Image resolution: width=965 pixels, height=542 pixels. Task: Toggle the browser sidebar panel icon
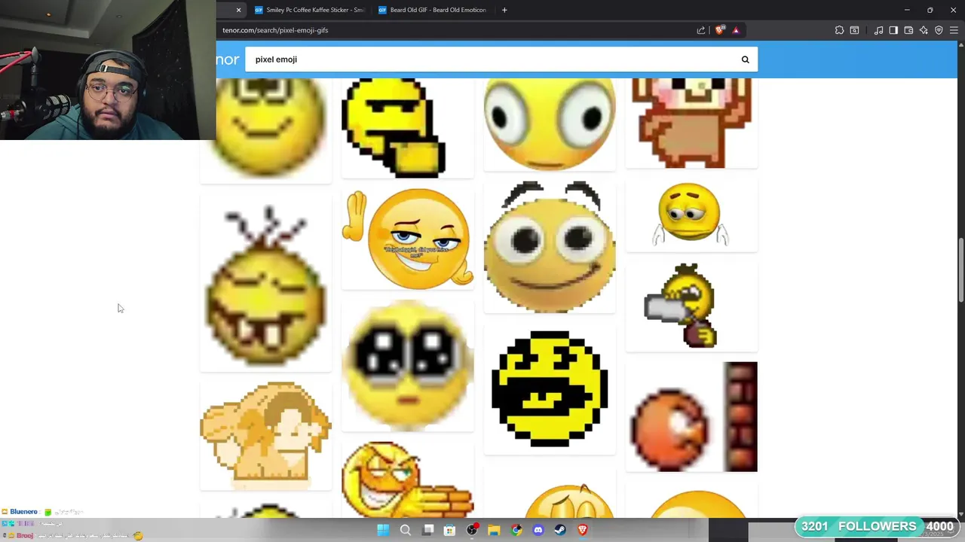(x=893, y=30)
